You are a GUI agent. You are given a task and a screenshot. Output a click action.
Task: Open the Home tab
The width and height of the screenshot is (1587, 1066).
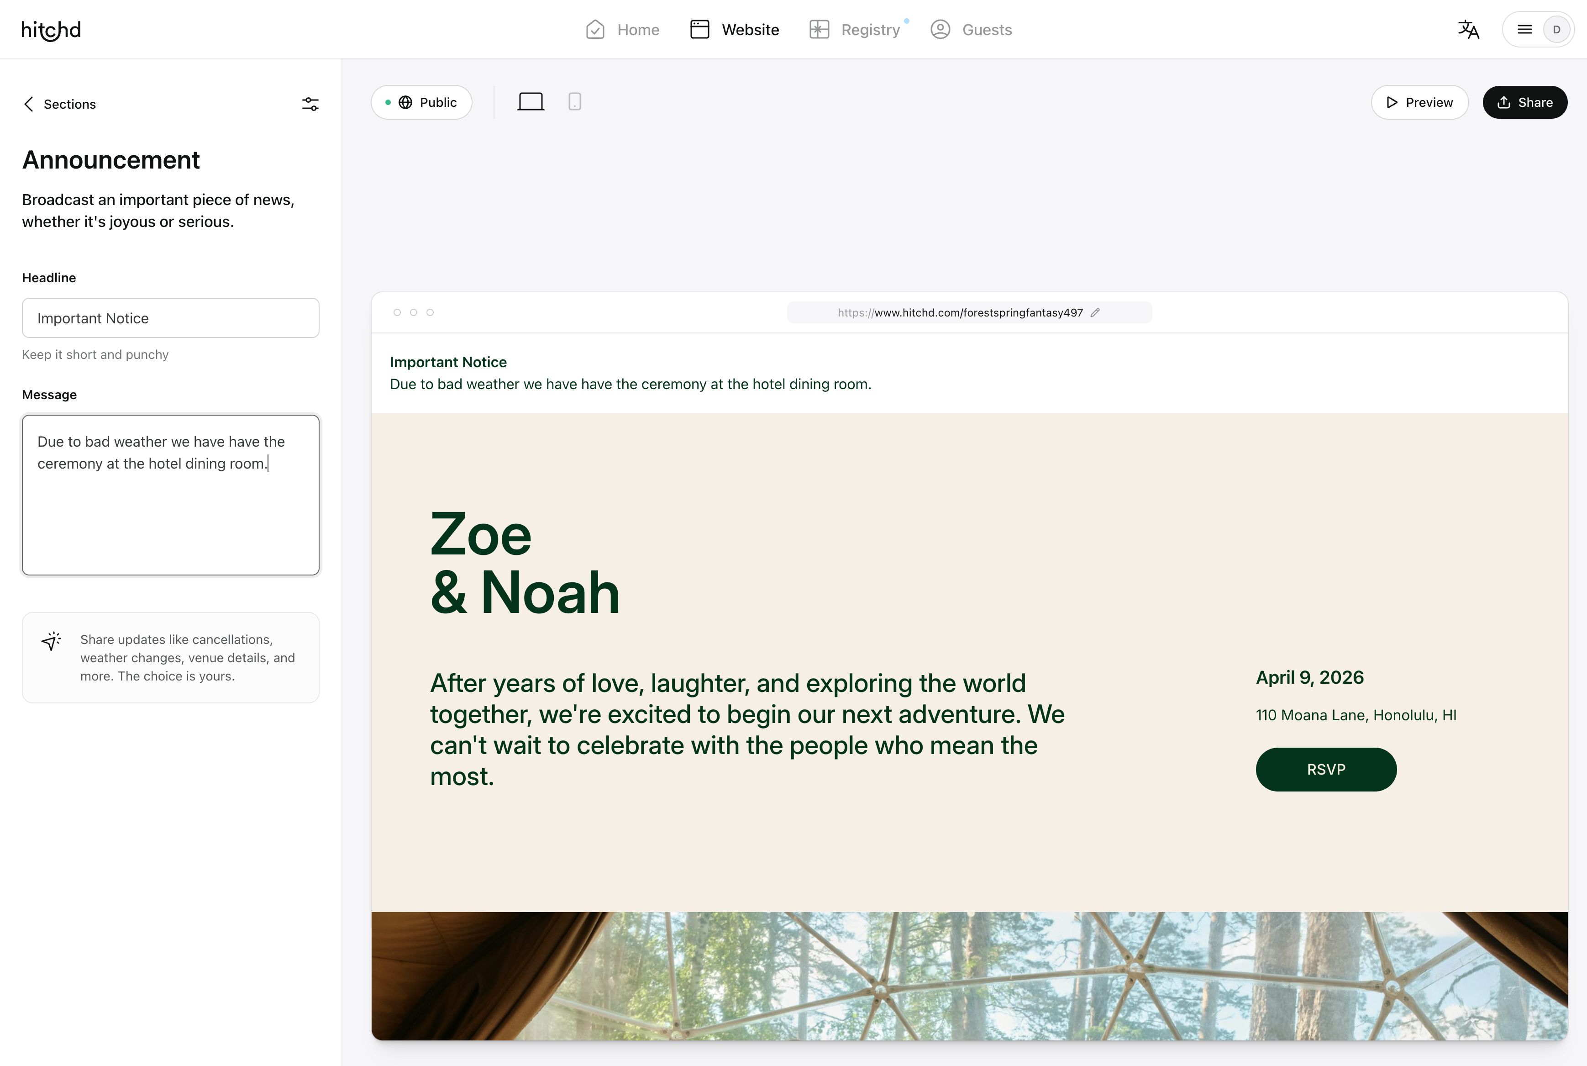point(623,30)
